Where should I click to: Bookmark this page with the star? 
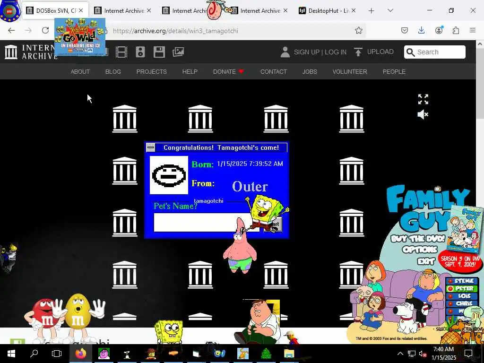pos(358,30)
